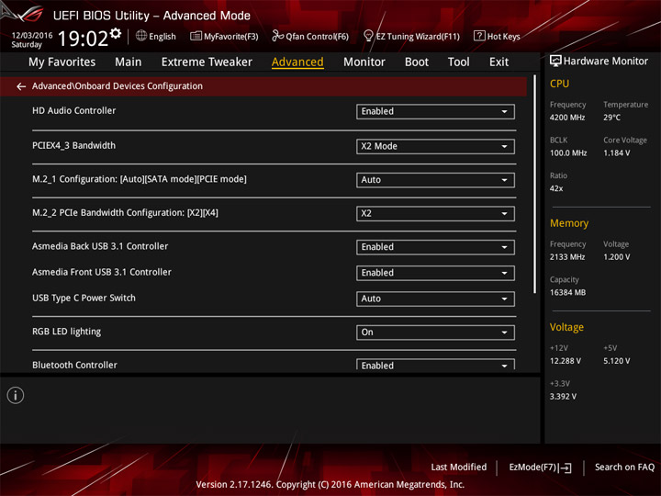Click CPU frequency value 4200 MHz

click(x=567, y=118)
